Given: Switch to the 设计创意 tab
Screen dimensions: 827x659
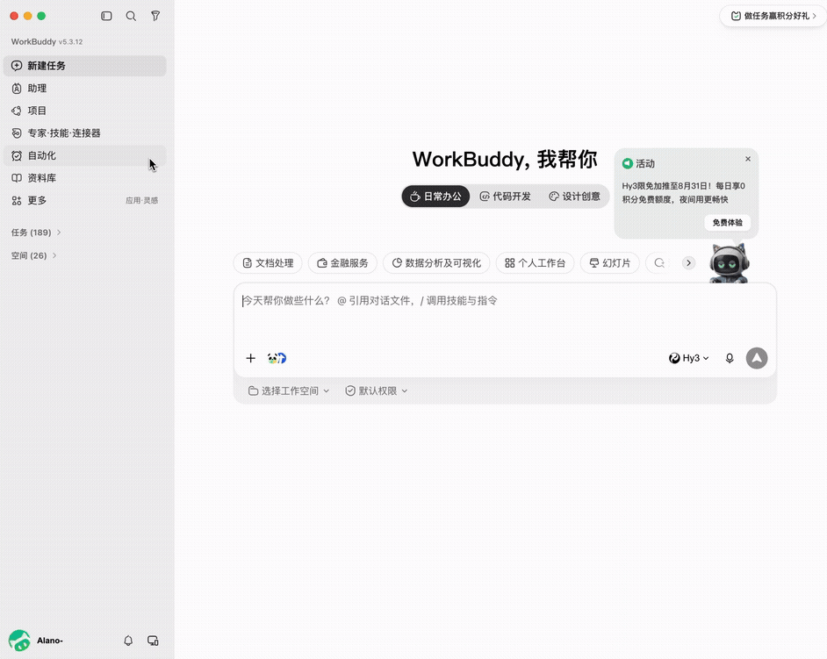Looking at the screenshot, I should coord(574,196).
